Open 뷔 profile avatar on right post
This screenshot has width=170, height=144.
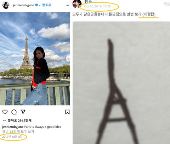point(77,4)
